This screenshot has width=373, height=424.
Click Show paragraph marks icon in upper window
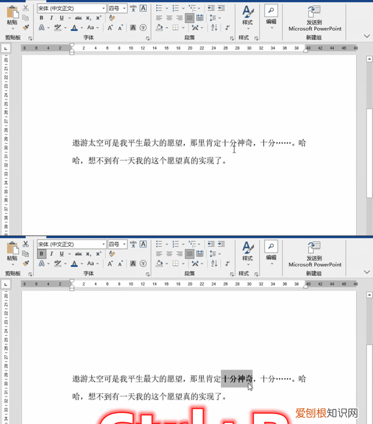pos(227,27)
